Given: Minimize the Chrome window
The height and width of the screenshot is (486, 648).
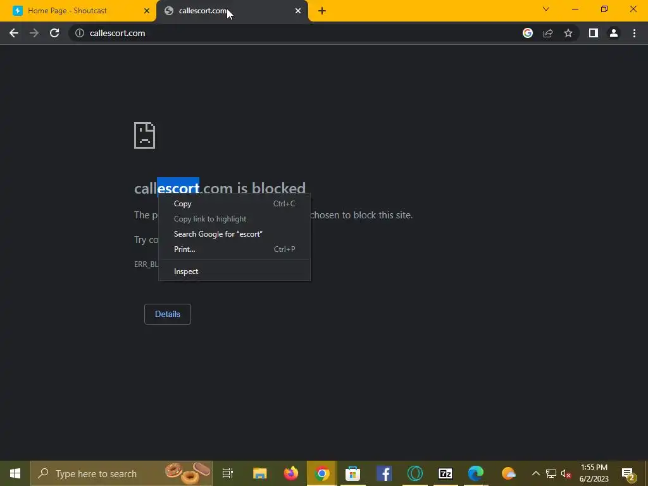Looking at the screenshot, I should pyautogui.click(x=575, y=9).
